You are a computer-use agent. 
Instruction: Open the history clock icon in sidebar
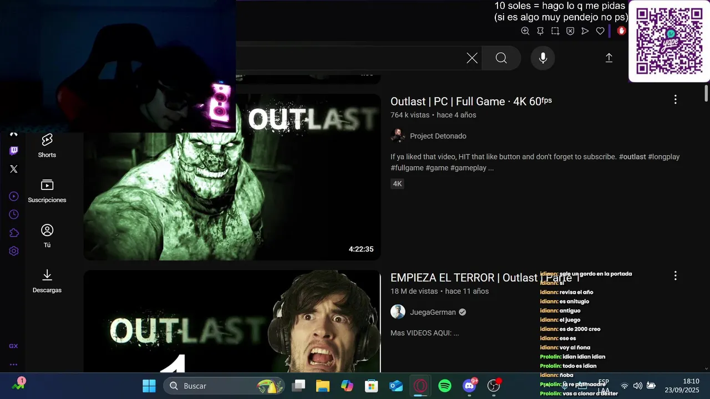tap(14, 214)
